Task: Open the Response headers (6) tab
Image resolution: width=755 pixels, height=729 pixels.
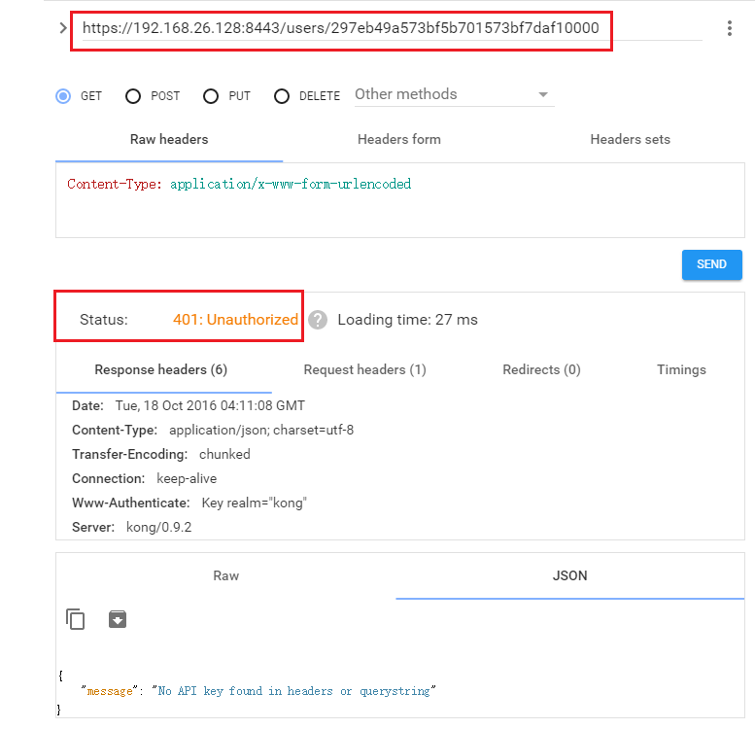Action: [161, 369]
